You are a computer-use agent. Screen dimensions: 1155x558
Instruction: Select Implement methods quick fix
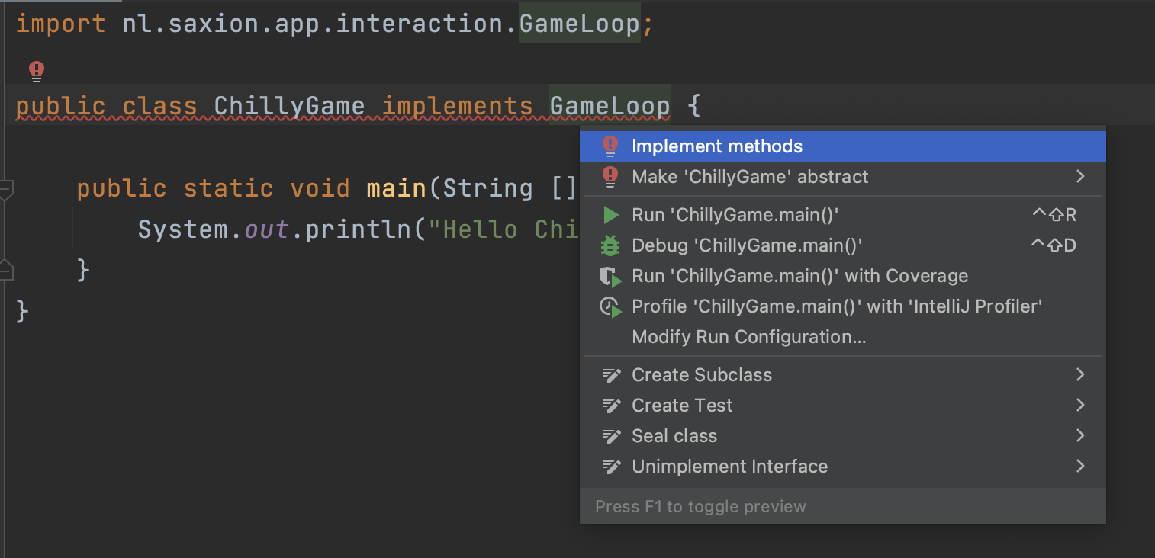(842, 146)
